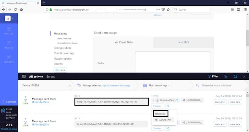
Task: Click share icon in second message row
Action: click(168, 128)
